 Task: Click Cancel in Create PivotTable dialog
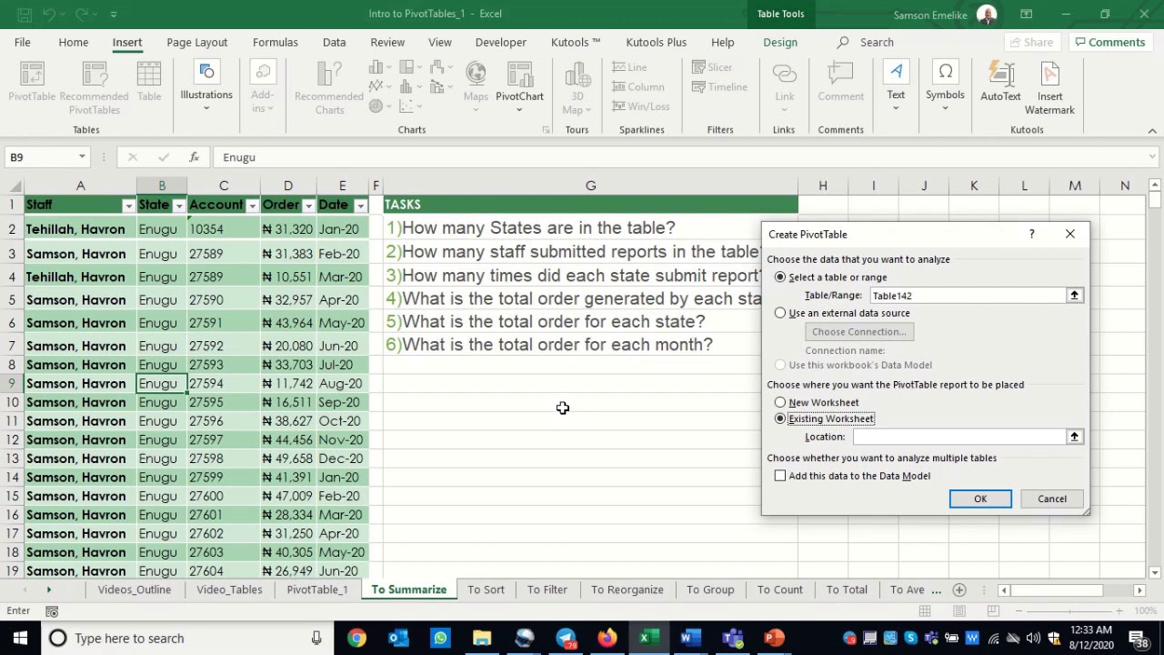click(1052, 499)
